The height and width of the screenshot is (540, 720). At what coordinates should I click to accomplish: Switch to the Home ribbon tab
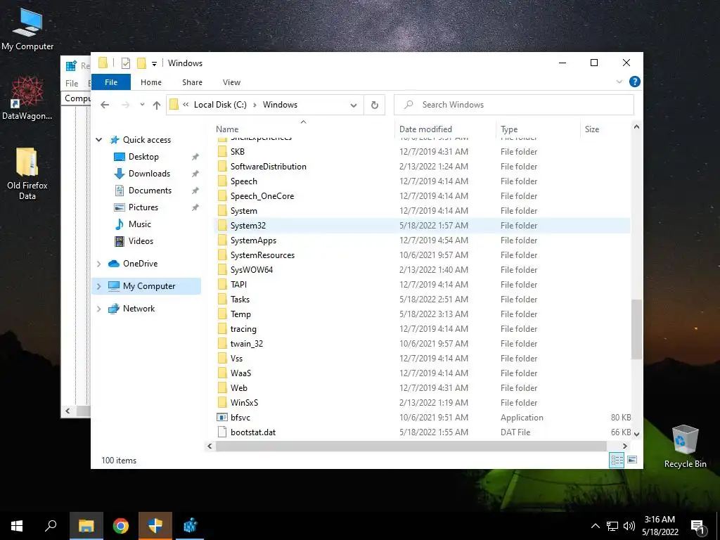tap(151, 82)
